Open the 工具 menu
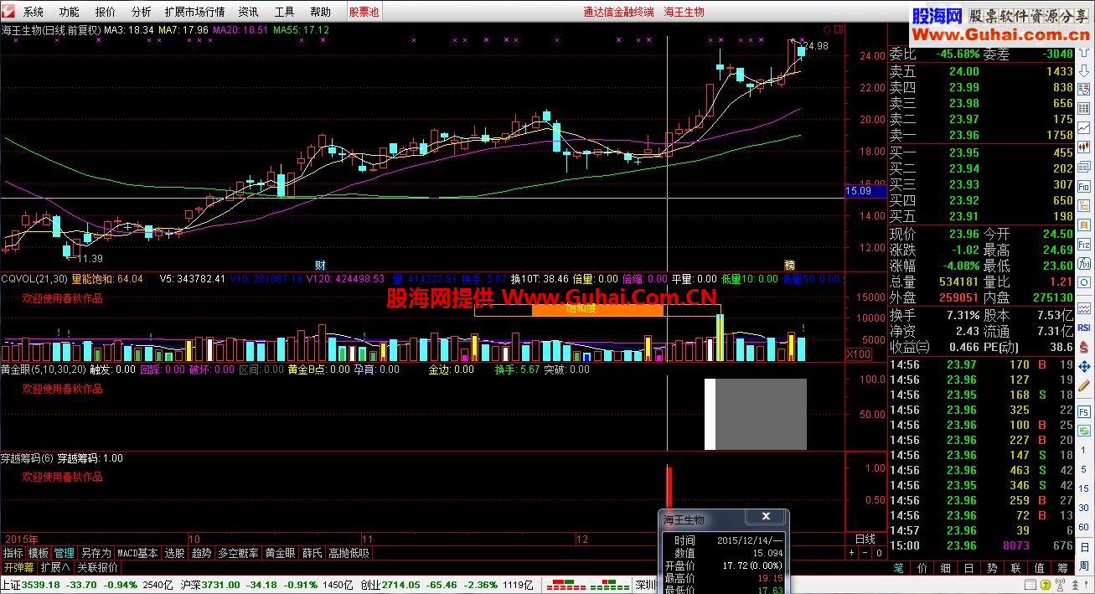Image resolution: width=1095 pixels, height=594 pixels. coord(284,12)
